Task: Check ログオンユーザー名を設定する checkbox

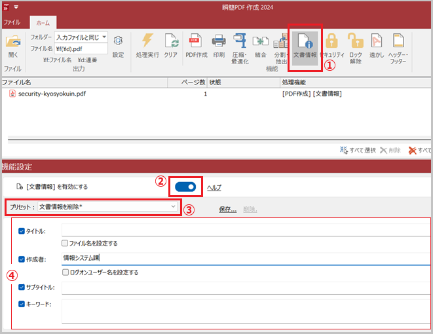Action: [x=65, y=272]
